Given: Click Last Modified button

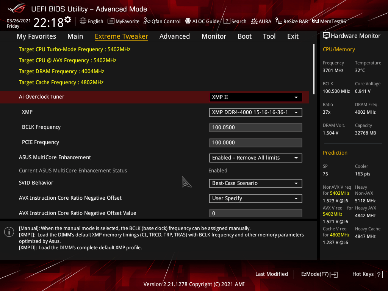Looking at the screenshot, I should click(271, 274).
